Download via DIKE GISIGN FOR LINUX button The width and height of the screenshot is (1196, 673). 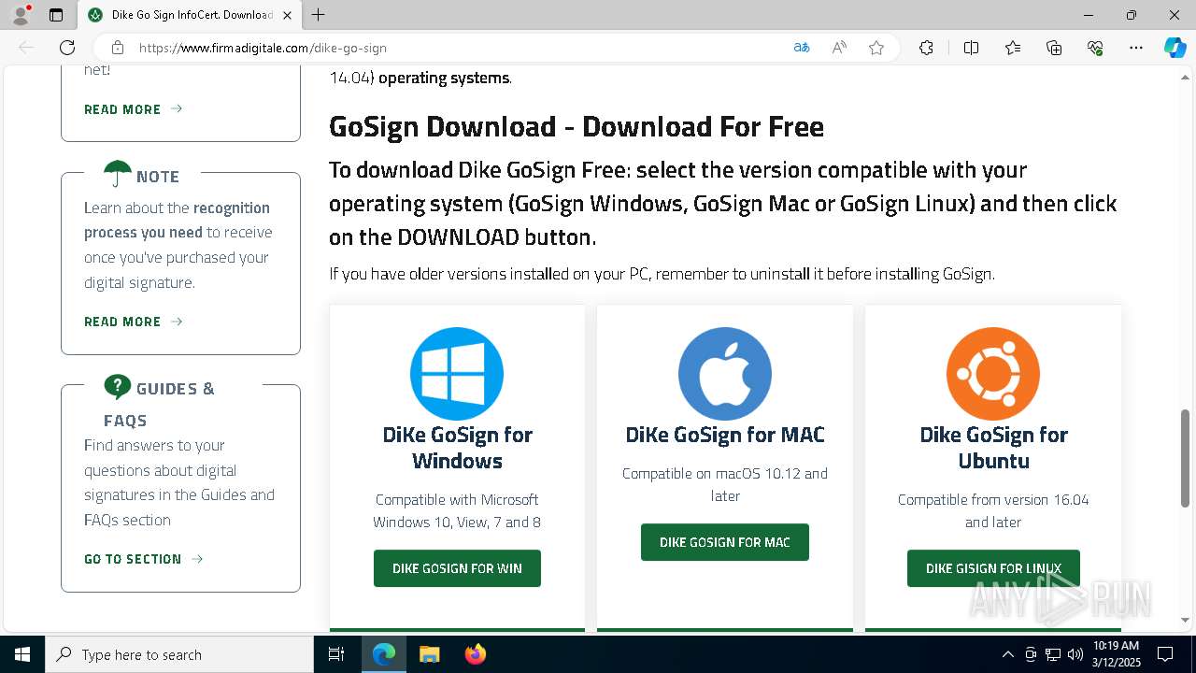pos(993,568)
